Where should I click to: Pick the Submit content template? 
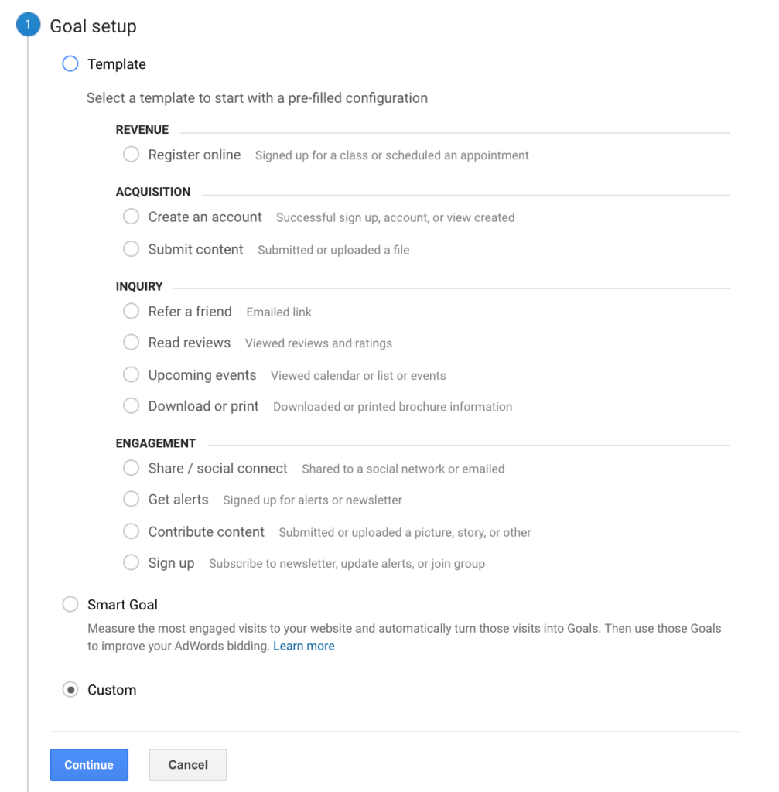click(x=132, y=249)
